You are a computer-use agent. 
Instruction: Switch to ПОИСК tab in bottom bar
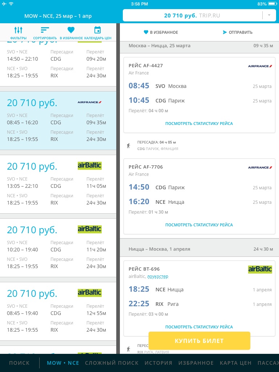pyautogui.click(x=20, y=363)
